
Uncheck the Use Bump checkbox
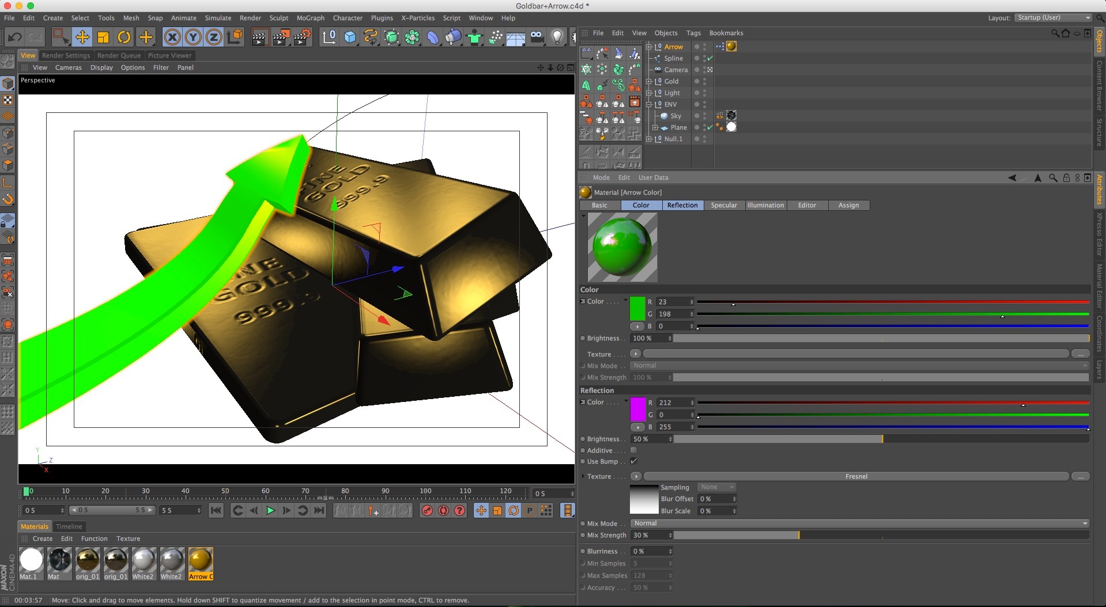click(x=634, y=461)
